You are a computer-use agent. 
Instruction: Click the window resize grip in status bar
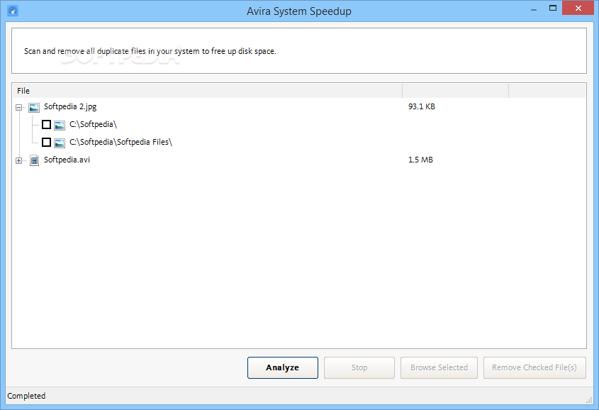(589, 399)
